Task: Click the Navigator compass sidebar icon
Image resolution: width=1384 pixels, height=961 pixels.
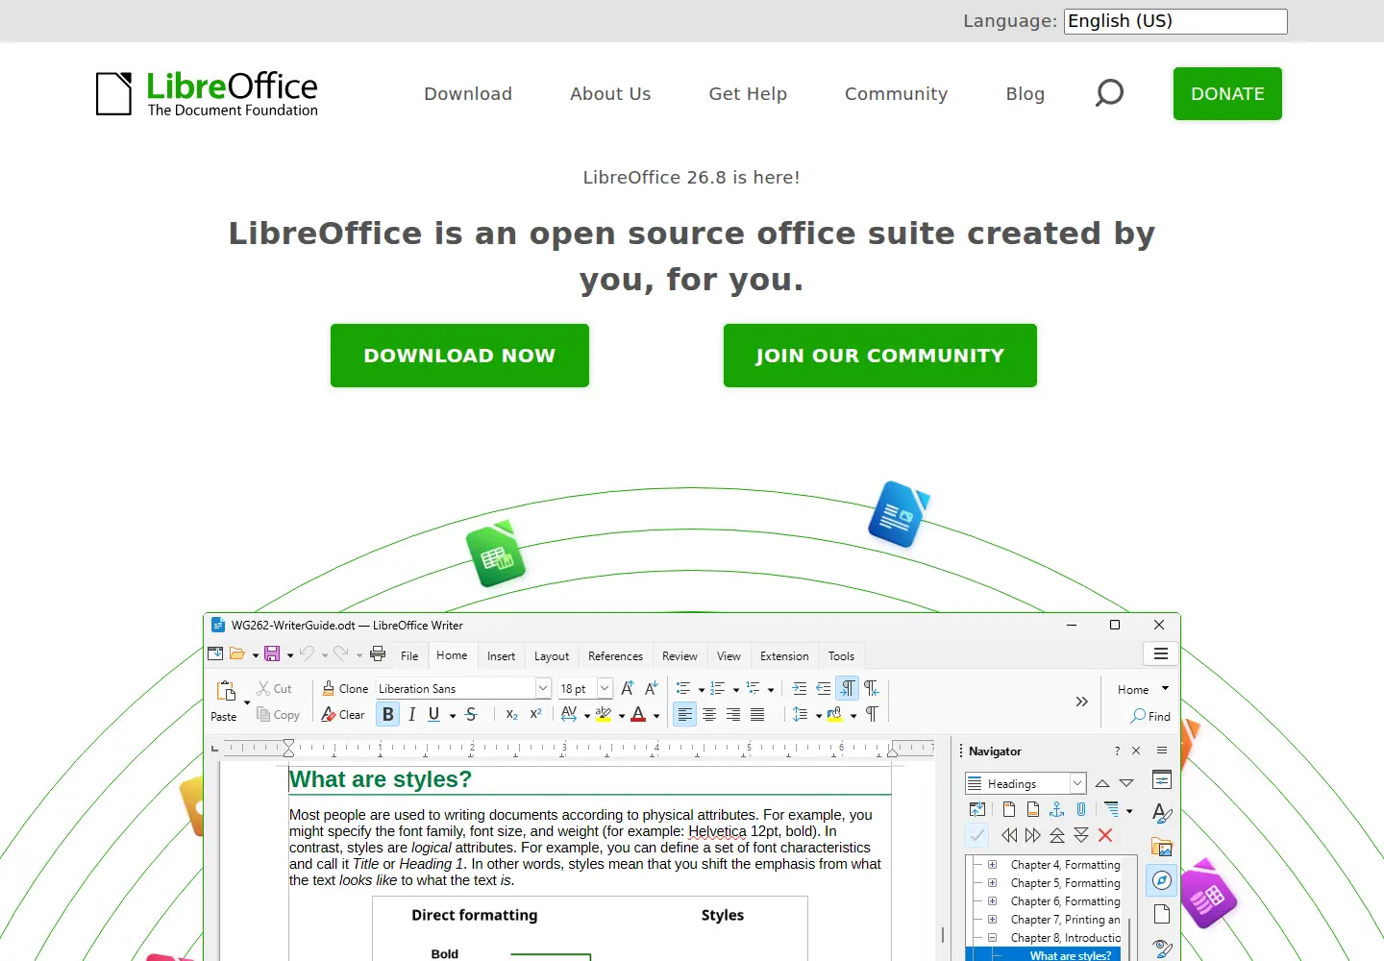Action: [x=1162, y=880]
